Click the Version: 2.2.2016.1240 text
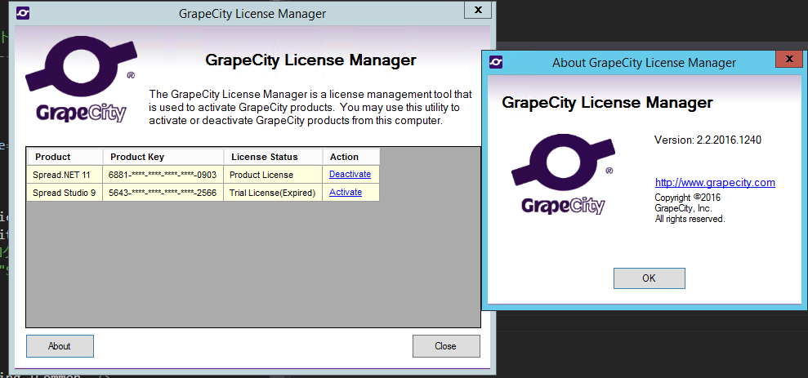Viewport: 808px width, 378px height. point(708,140)
